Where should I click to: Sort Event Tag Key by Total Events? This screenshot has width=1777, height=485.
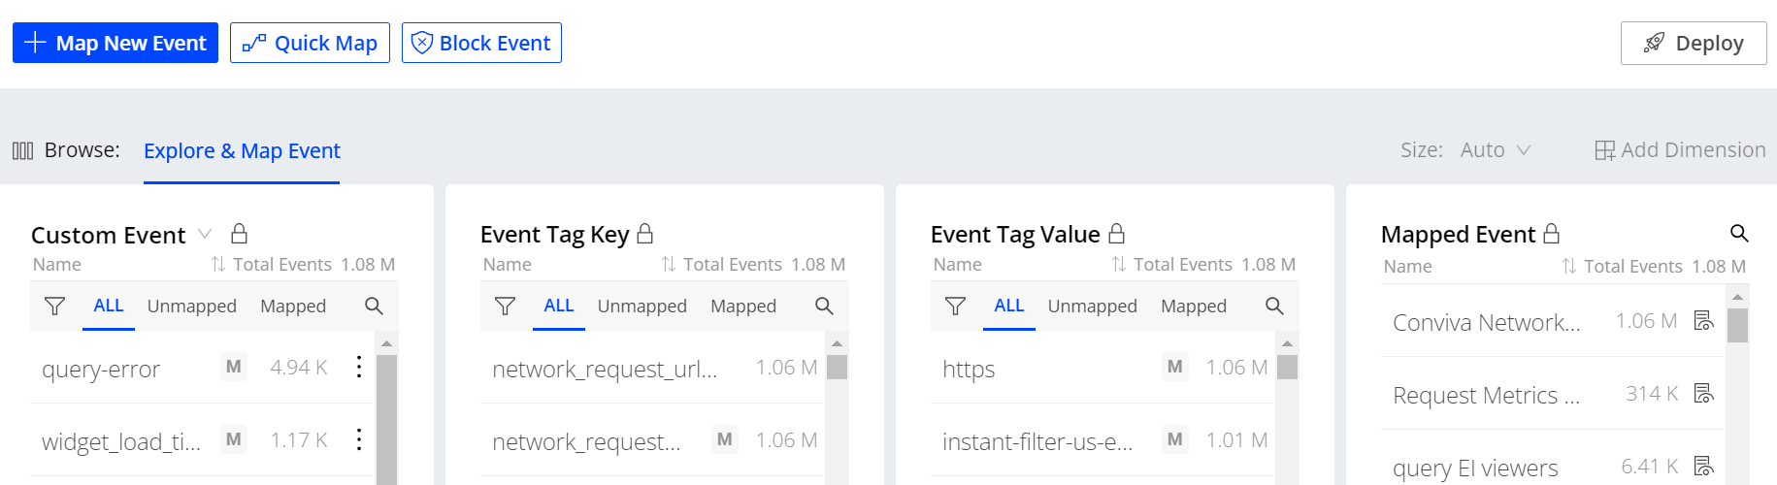pyautogui.click(x=669, y=265)
